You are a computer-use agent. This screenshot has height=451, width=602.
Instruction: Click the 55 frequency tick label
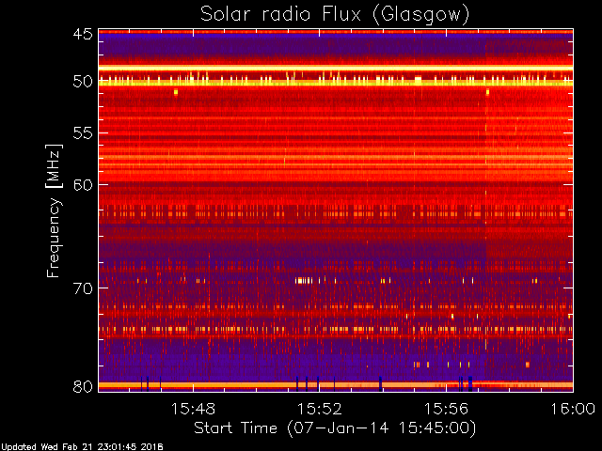click(x=83, y=133)
